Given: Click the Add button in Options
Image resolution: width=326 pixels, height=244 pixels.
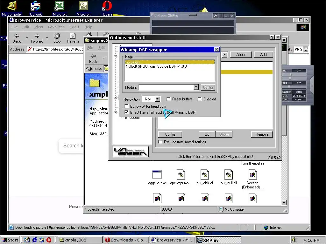Looking at the screenshot, I should pyautogui.click(x=263, y=55).
